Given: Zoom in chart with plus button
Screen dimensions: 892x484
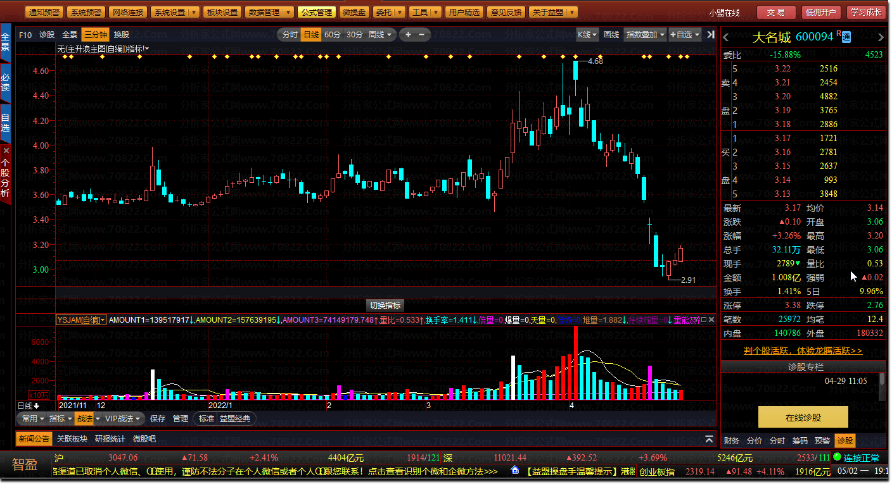Looking at the screenshot, I should click(409, 35).
